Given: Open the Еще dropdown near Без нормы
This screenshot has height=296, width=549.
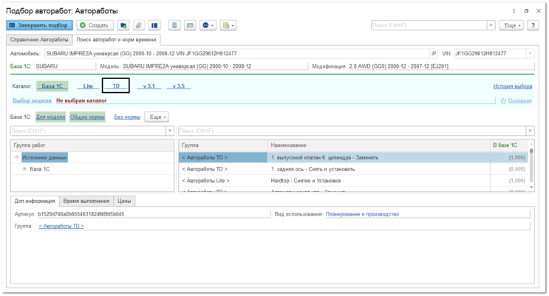Looking at the screenshot, I should pyautogui.click(x=157, y=117).
